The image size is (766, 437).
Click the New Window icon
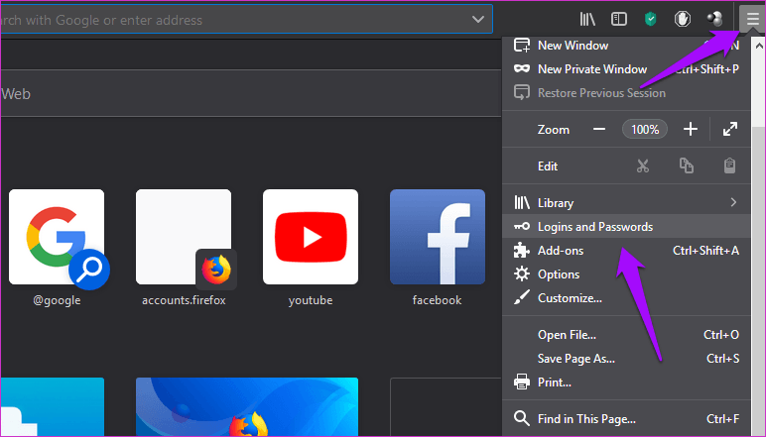522,45
